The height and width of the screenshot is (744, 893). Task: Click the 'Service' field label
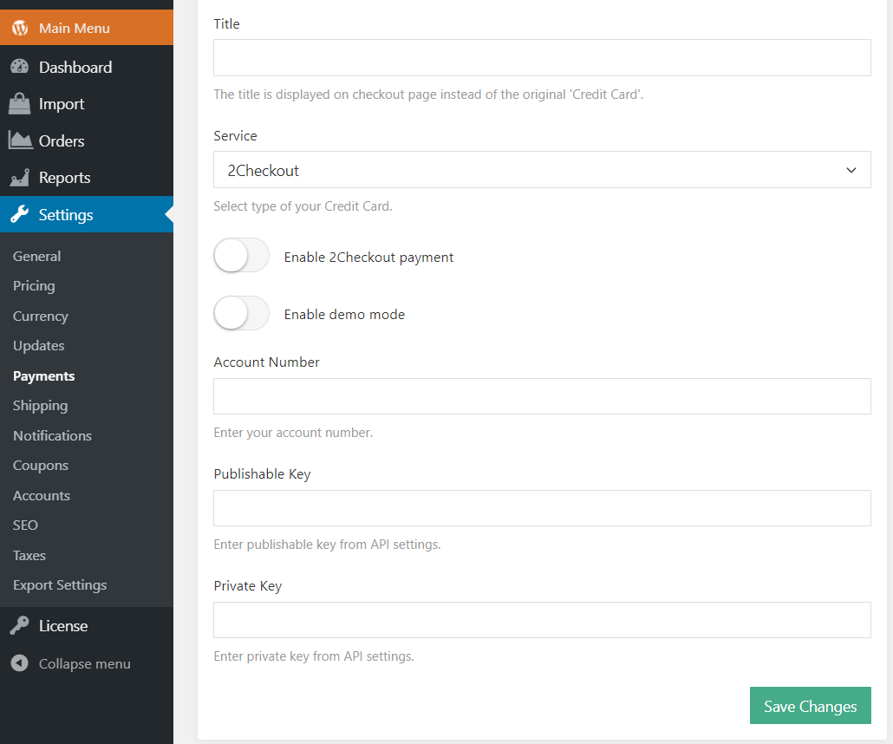point(235,135)
